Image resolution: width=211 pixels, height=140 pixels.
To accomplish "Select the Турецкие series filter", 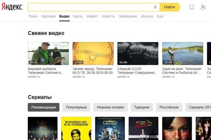I will [142, 107].
